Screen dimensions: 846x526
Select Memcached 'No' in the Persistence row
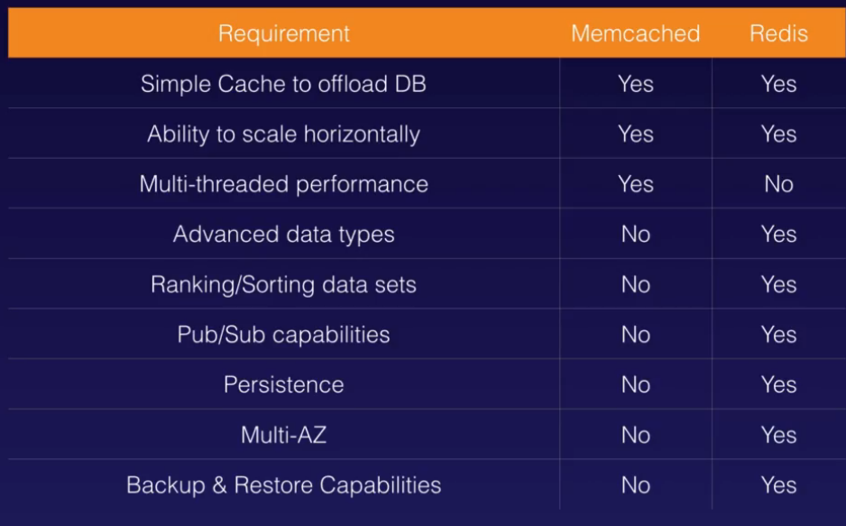pos(635,384)
